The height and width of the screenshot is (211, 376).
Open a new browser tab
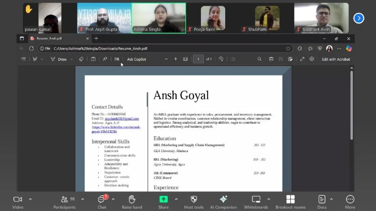[x=96, y=38]
